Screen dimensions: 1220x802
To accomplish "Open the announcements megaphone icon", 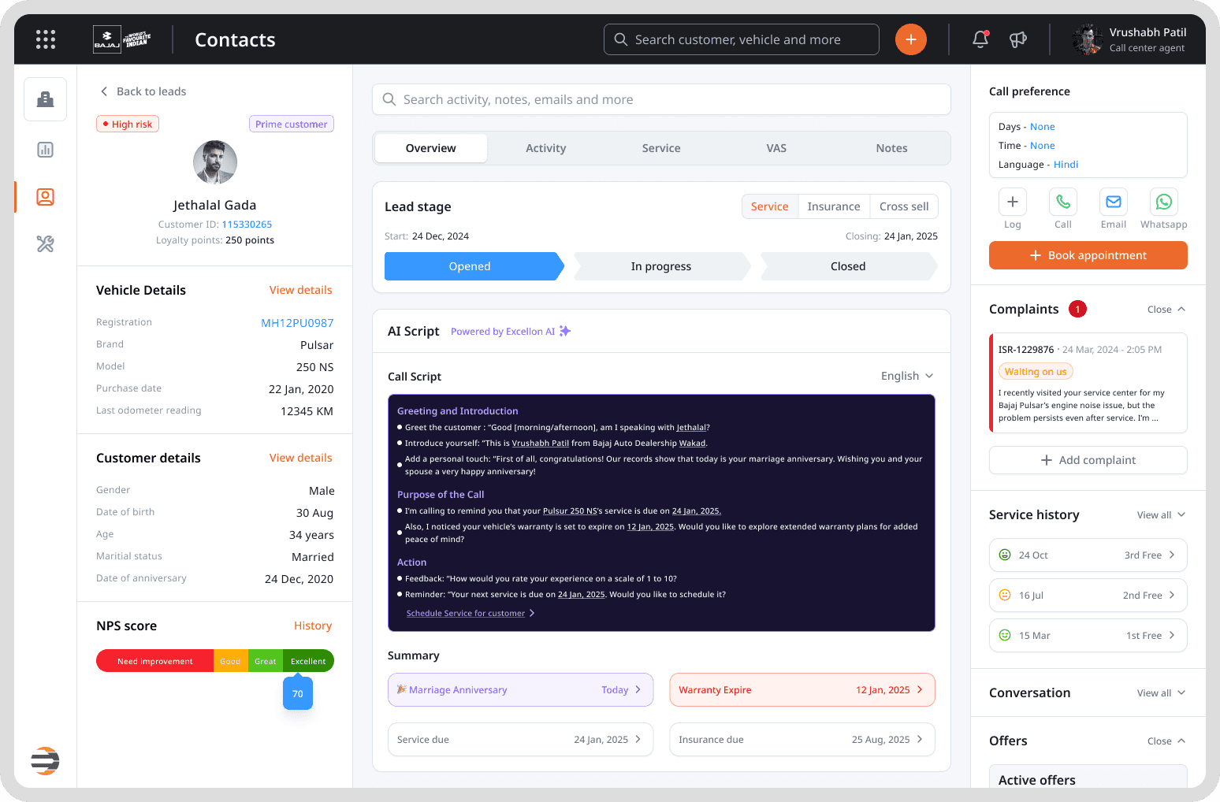I will (x=1018, y=39).
